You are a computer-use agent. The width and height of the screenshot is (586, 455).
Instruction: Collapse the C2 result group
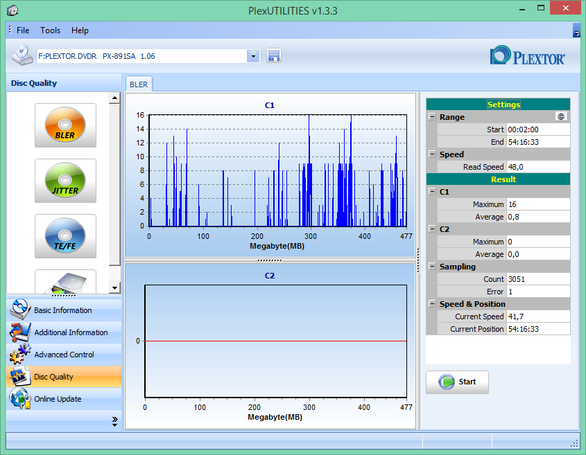pyautogui.click(x=432, y=229)
